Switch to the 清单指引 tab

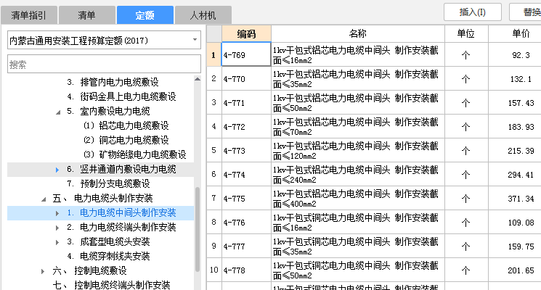(29, 15)
